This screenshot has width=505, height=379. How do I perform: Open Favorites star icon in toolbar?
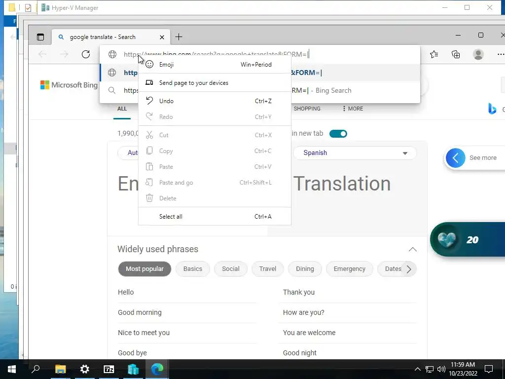coord(434,54)
